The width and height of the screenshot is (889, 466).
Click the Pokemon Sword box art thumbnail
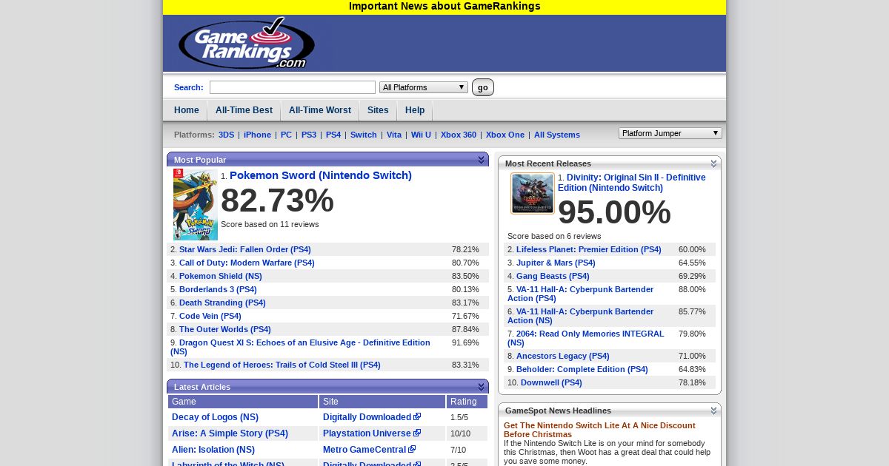pos(196,204)
